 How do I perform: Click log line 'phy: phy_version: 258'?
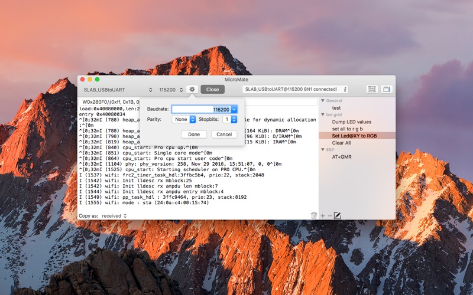click(180, 164)
